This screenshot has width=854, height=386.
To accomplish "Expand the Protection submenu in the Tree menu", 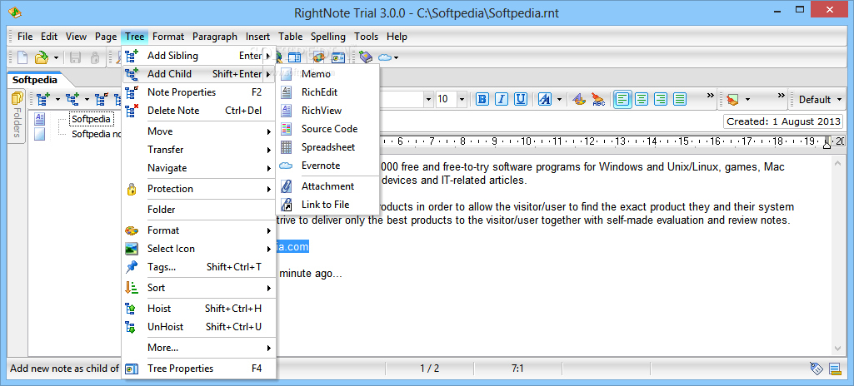I will tap(199, 189).
